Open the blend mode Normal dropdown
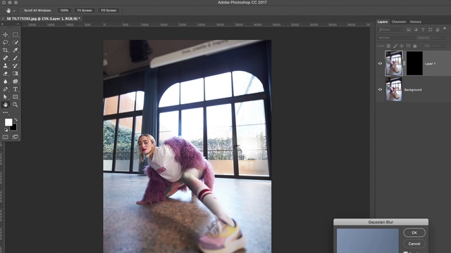Viewport: 451px width, 253px height. 396,37
